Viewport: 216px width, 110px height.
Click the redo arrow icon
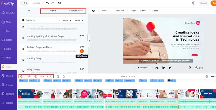pyautogui.click(x=53, y=3)
